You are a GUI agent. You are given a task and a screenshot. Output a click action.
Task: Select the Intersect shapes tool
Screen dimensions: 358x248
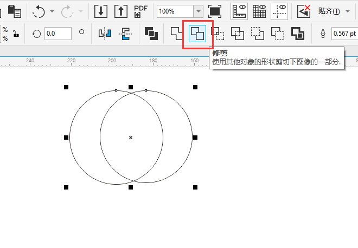(x=218, y=34)
